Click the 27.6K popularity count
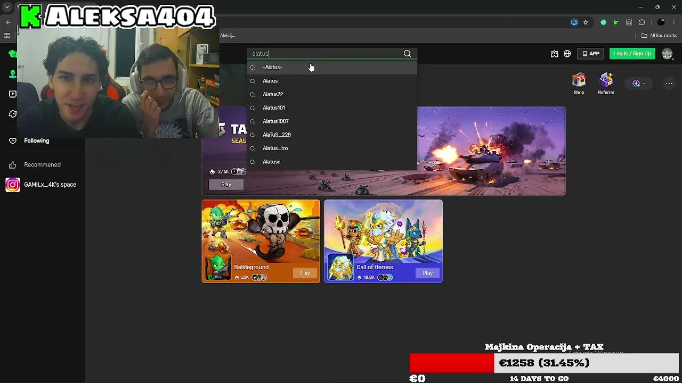The height and width of the screenshot is (383, 682). (223, 172)
